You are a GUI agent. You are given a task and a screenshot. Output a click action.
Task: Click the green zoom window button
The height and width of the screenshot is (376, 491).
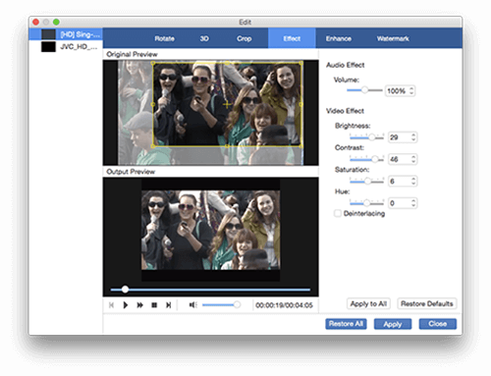click(56, 22)
